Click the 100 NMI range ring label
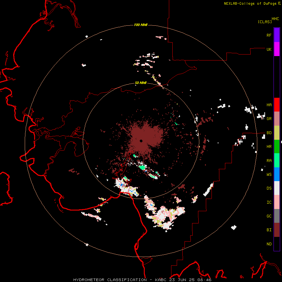The height and width of the screenshot is (282, 282). pos(141,25)
